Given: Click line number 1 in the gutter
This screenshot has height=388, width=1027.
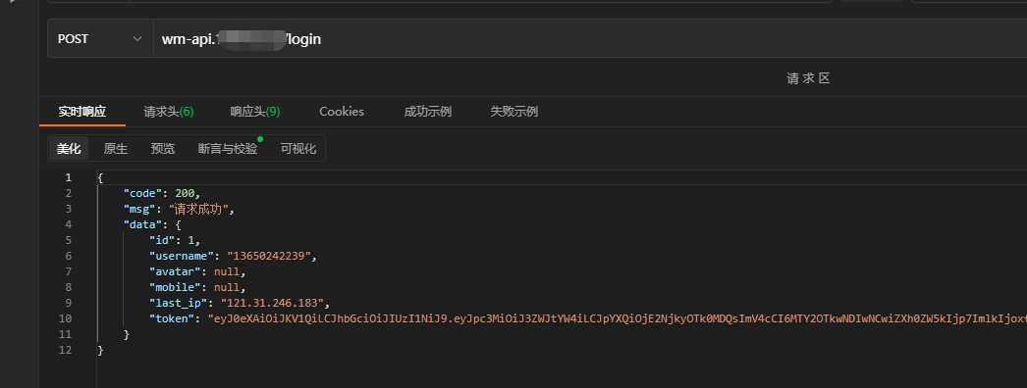Looking at the screenshot, I should [x=68, y=177].
